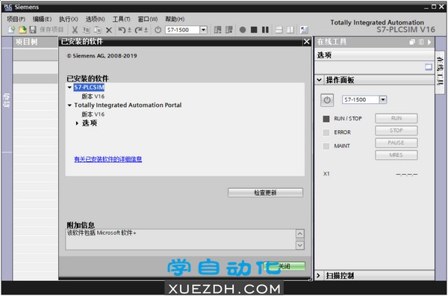The height and width of the screenshot is (296, 448).
Task: Open the 编辑(E) menu
Action: (42, 19)
